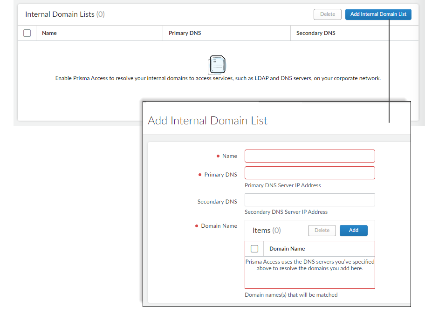The height and width of the screenshot is (320, 425).
Task: Click the Internal Domain Lists (0) title
Action: click(65, 14)
